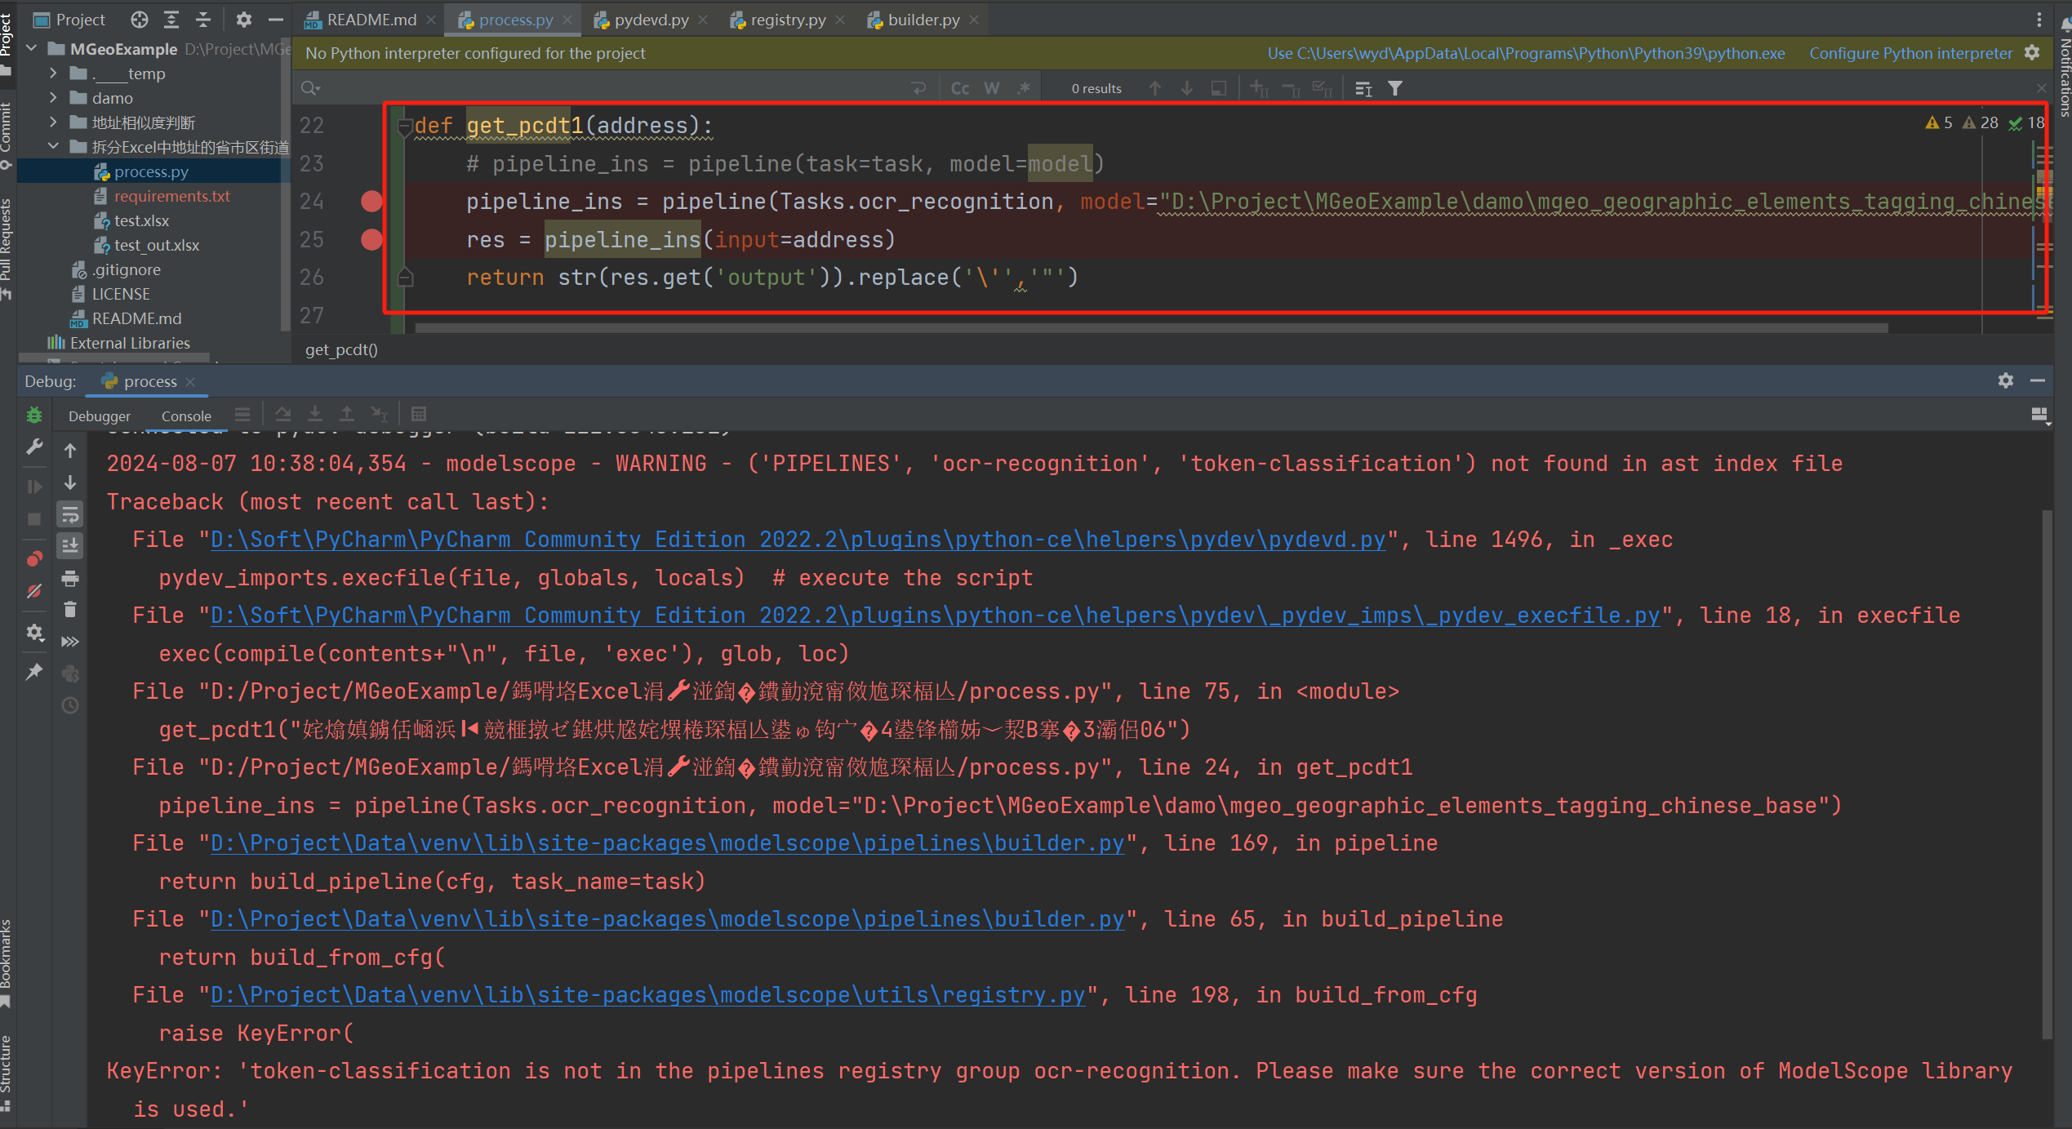Open registry.py editor tab

pyautogui.click(x=788, y=19)
